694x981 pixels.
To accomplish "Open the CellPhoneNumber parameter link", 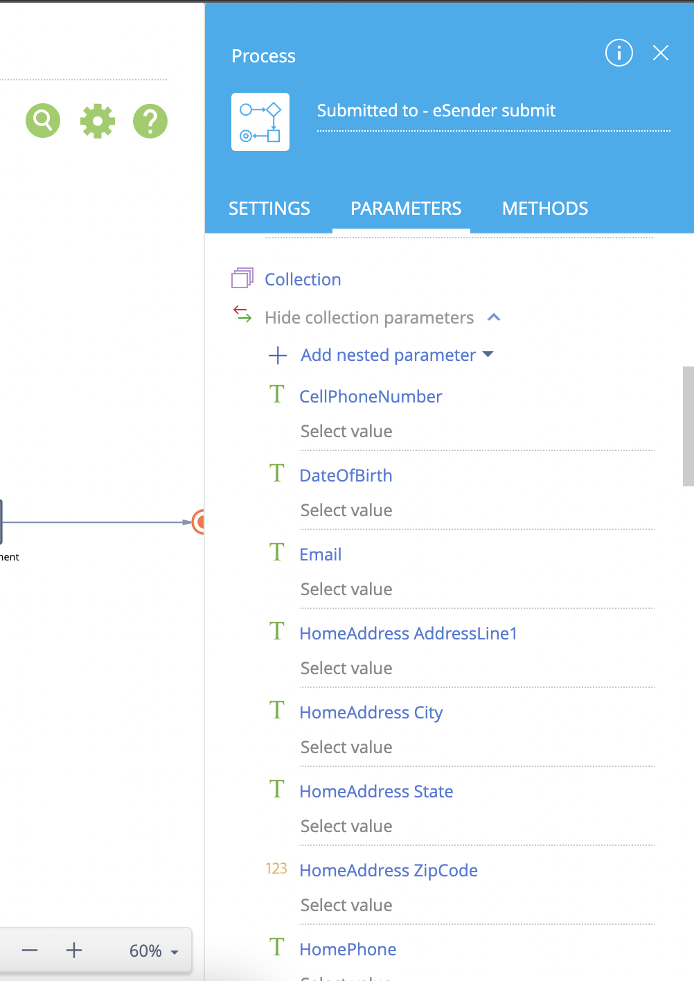I will tap(371, 396).
